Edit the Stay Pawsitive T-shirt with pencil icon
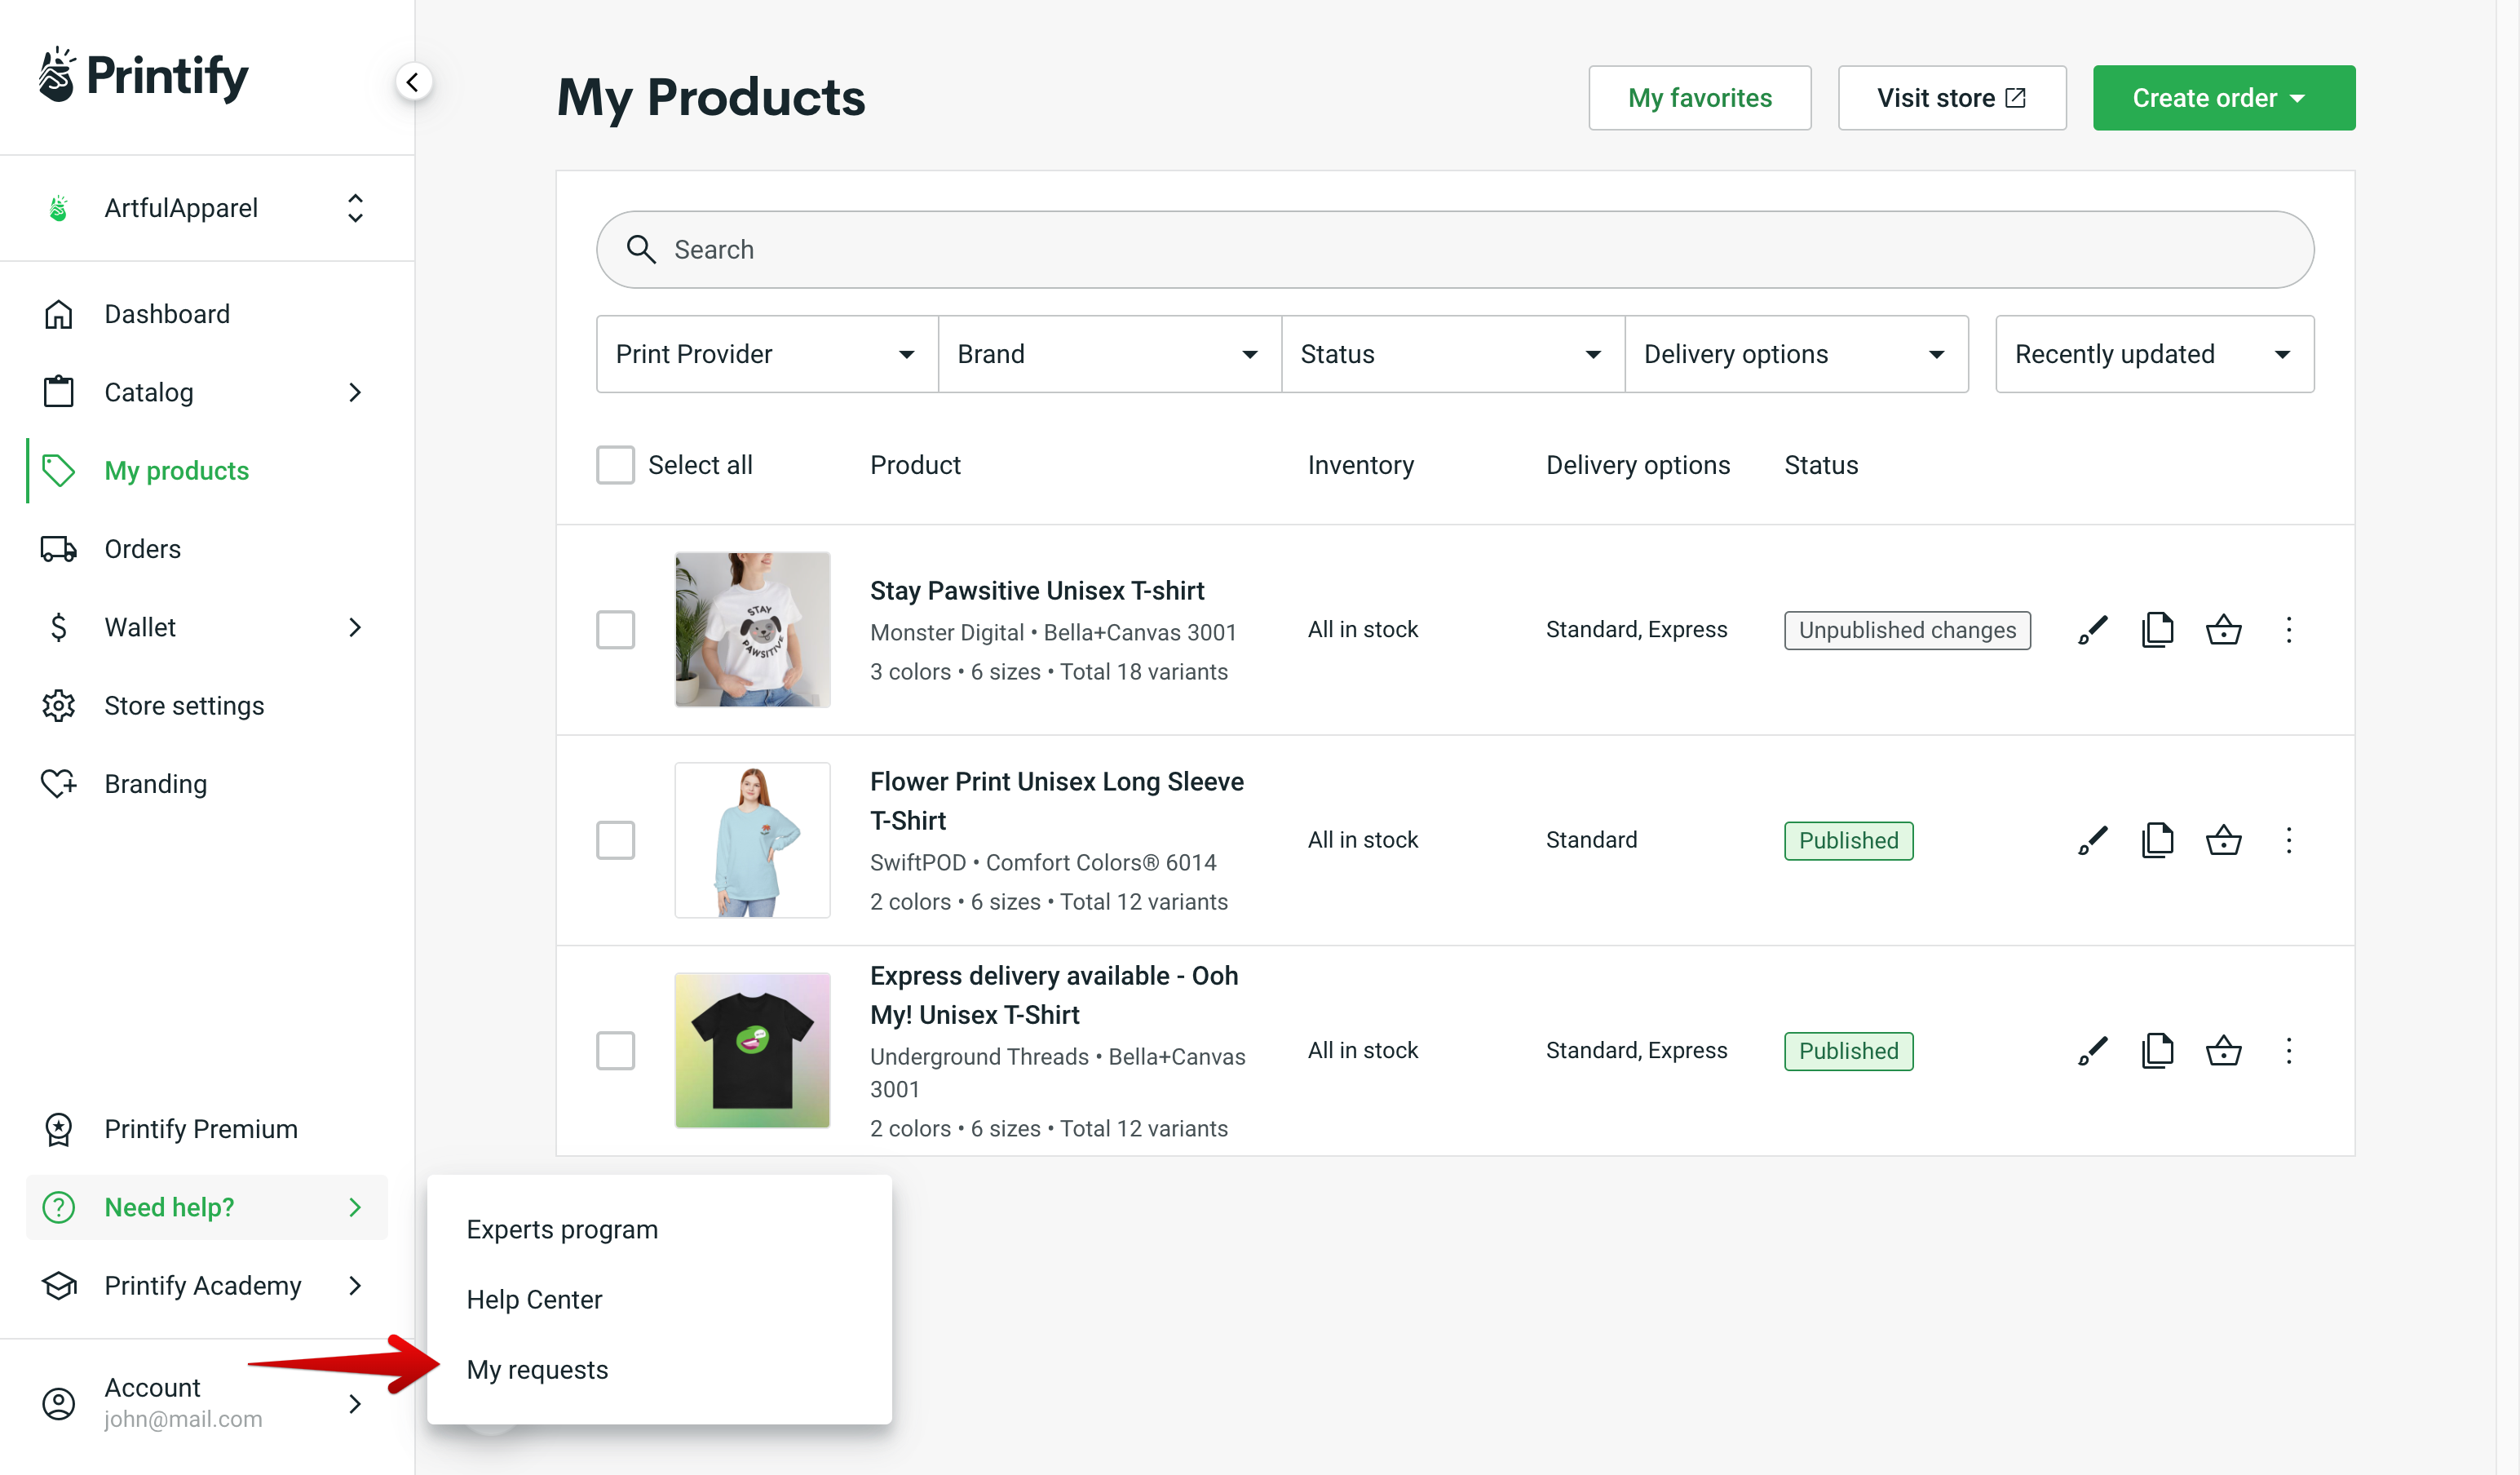Viewport: 2520px width, 1475px height. [x=2091, y=630]
